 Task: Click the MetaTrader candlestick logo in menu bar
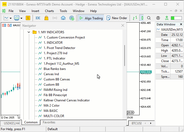coord(4,11)
